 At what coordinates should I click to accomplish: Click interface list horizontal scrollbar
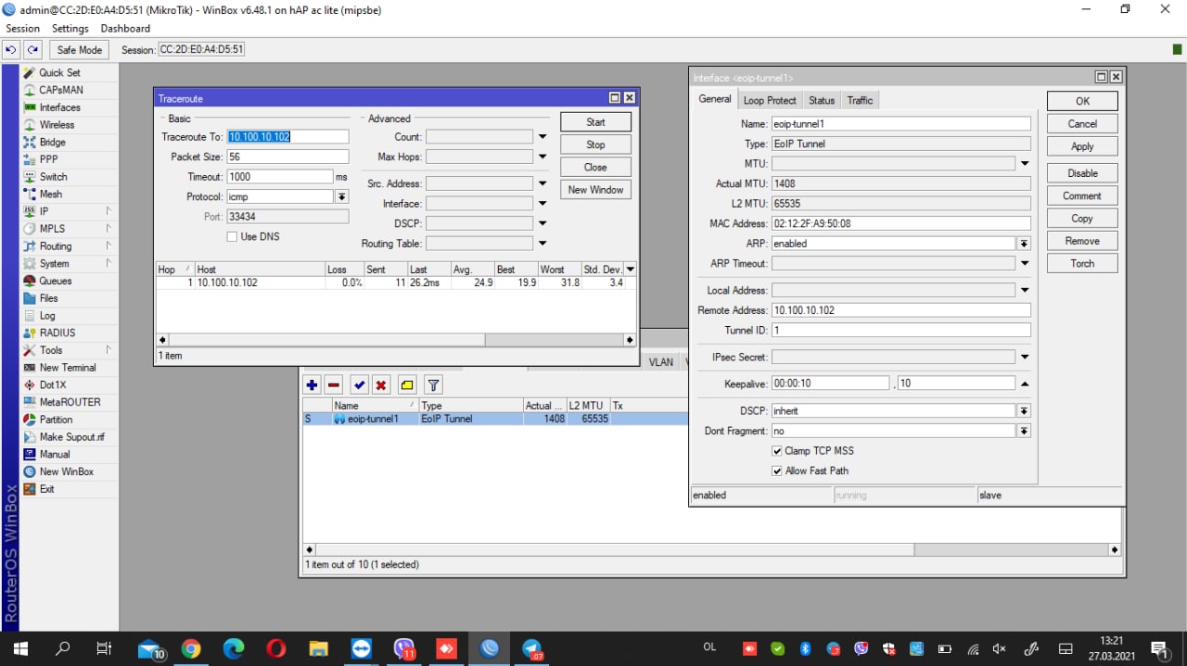click(x=712, y=549)
